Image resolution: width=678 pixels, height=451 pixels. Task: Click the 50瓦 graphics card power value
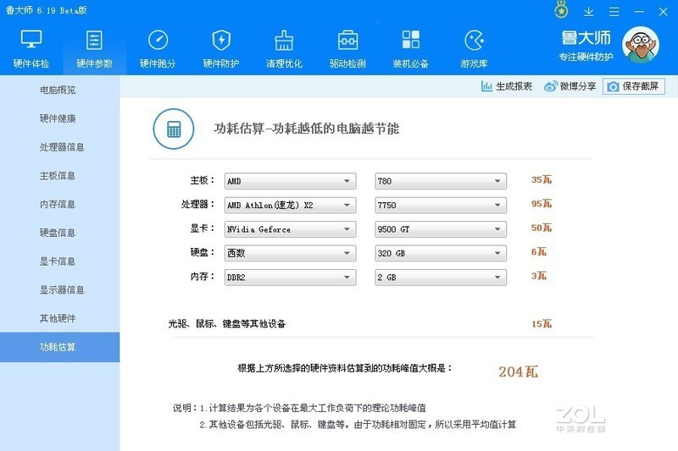[542, 228]
